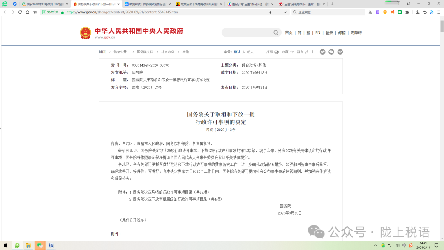Print the page with the printer icon
444x250 pixels.
pyautogui.click(x=276, y=52)
